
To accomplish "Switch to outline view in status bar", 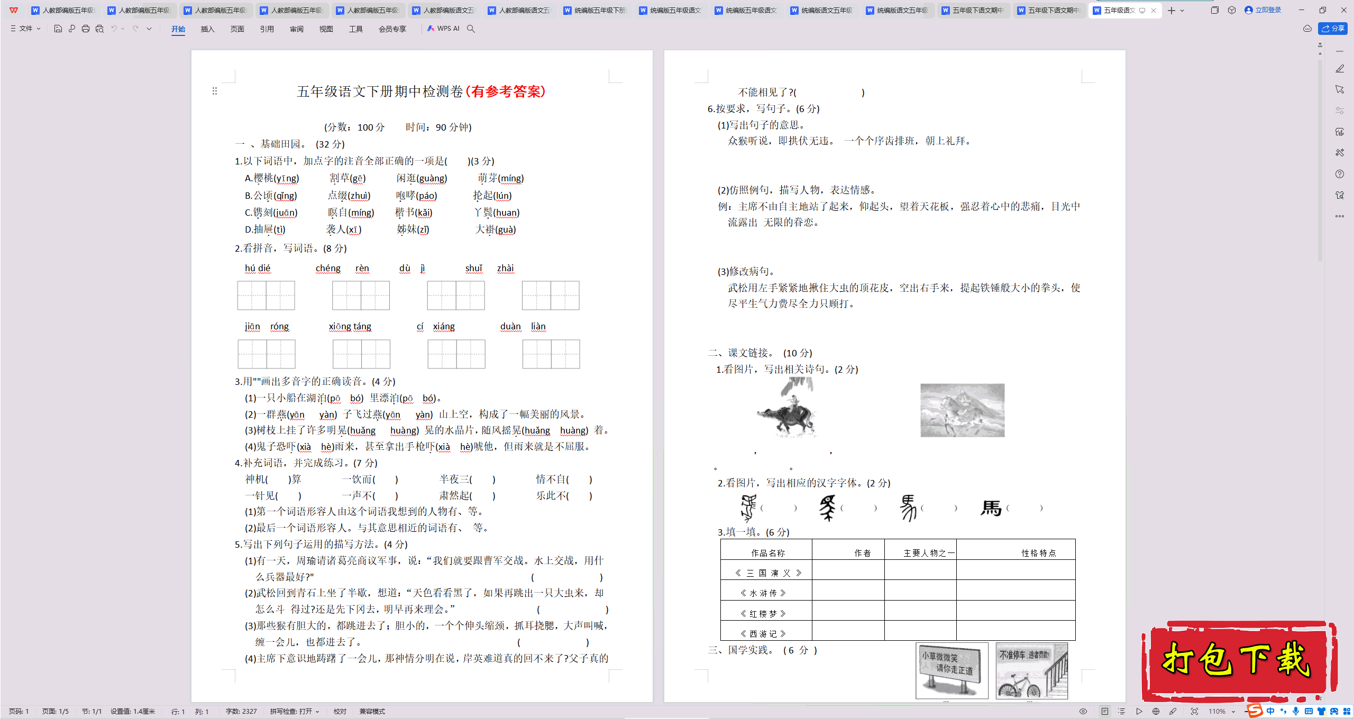I will coord(1122,712).
